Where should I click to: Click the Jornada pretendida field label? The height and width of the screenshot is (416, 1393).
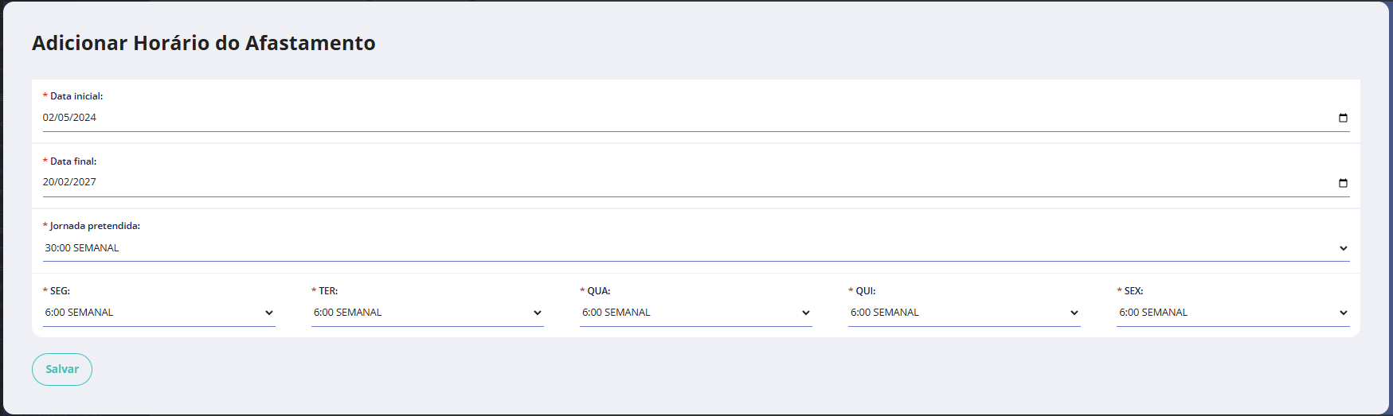(x=95, y=226)
